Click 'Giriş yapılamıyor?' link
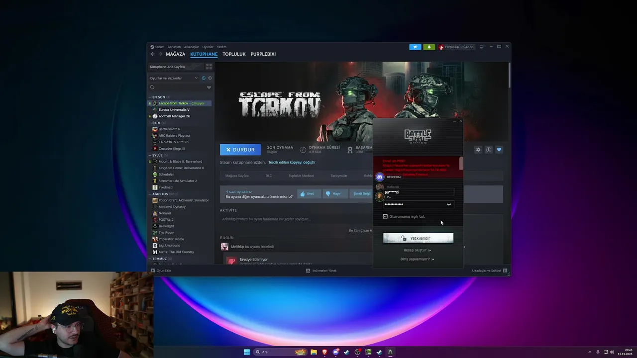637x358 pixels. click(x=417, y=259)
